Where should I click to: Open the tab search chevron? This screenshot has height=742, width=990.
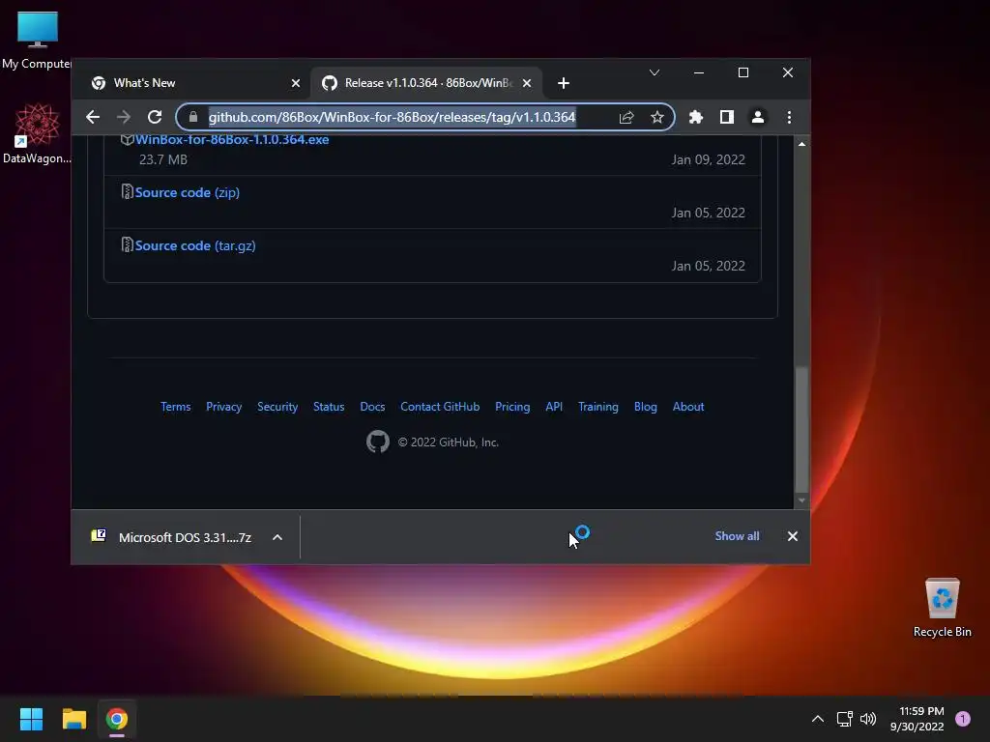point(655,72)
